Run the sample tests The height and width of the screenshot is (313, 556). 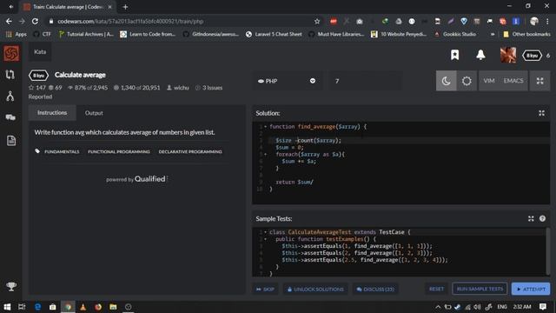pyautogui.click(x=480, y=289)
